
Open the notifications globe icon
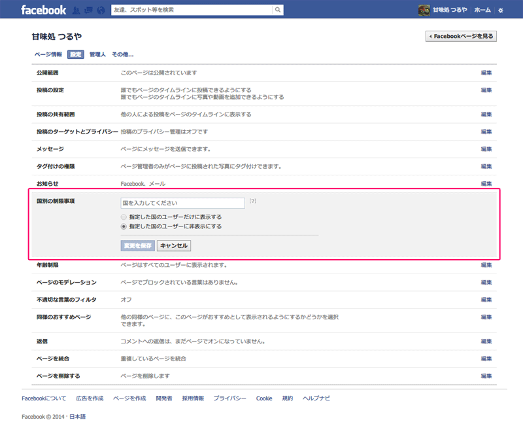(x=99, y=10)
